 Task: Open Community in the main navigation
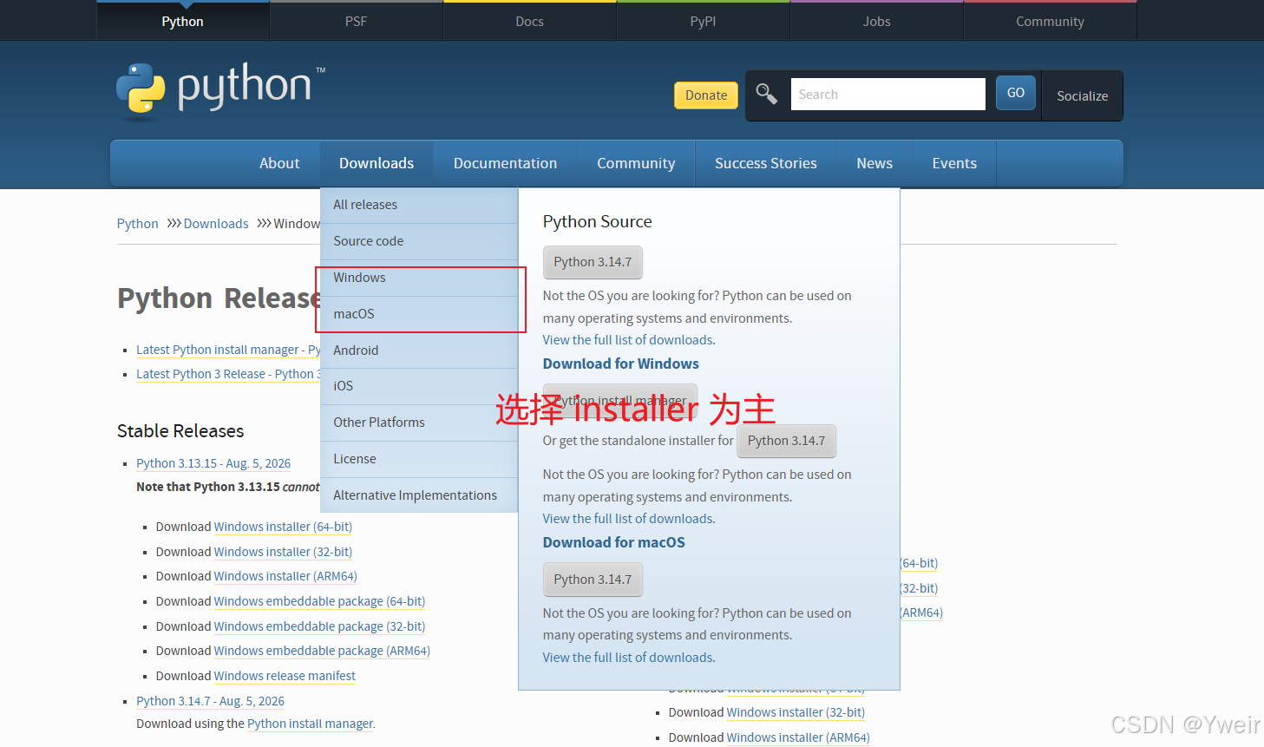tap(636, 163)
